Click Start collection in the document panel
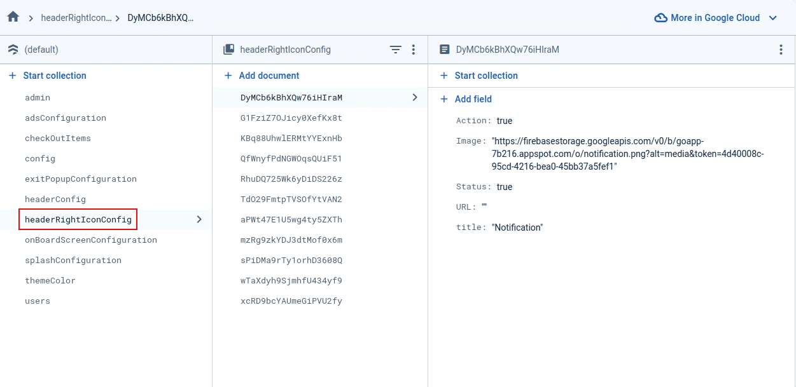Viewport: 796px width, 387px height. (x=486, y=76)
